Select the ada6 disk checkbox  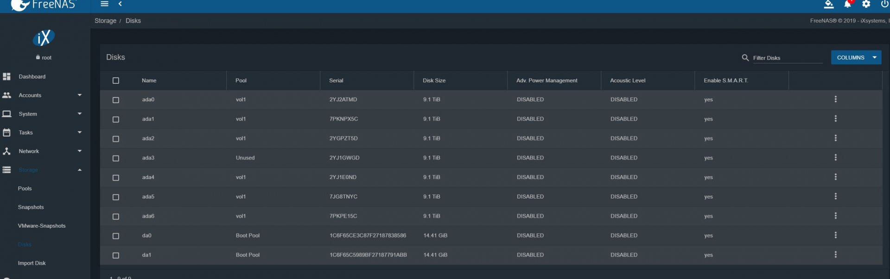point(116,217)
